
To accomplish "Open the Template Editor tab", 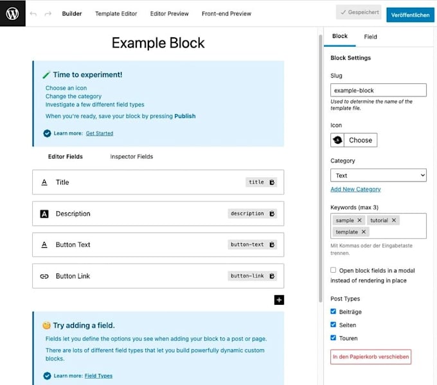I will 116,13.
